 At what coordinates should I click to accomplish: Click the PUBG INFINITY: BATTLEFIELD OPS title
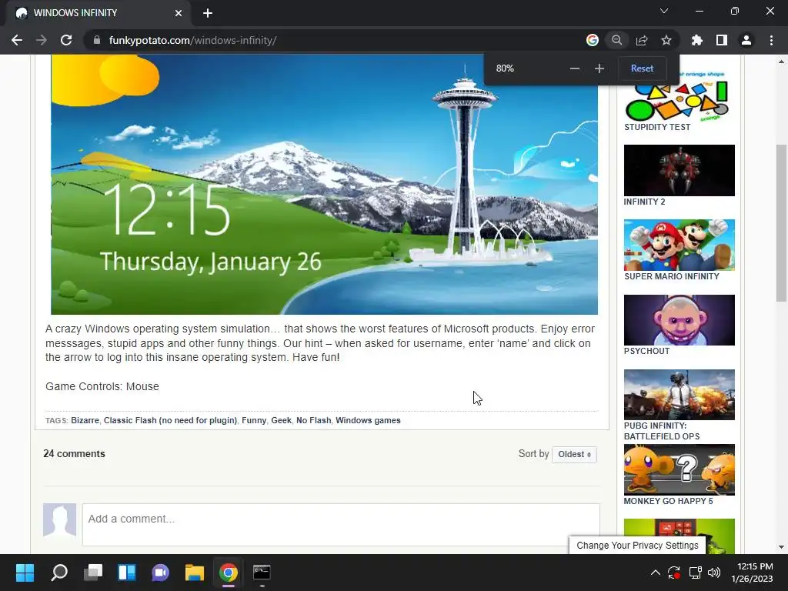pyautogui.click(x=662, y=431)
